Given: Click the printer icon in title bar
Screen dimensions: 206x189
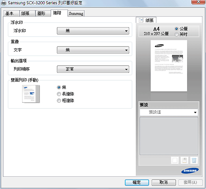Looking at the screenshot, I should (4, 3).
